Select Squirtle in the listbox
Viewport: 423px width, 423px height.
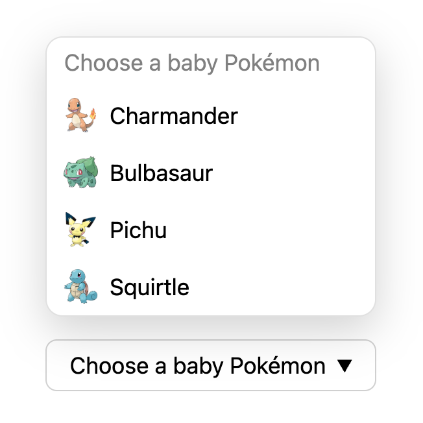pos(150,287)
